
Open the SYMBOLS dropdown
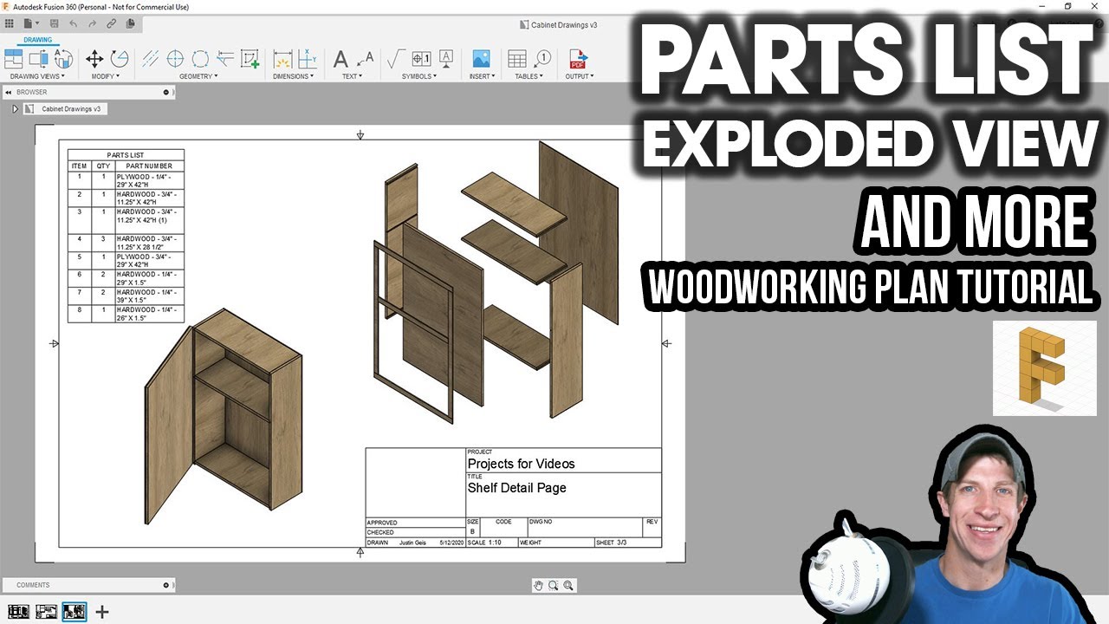[419, 76]
